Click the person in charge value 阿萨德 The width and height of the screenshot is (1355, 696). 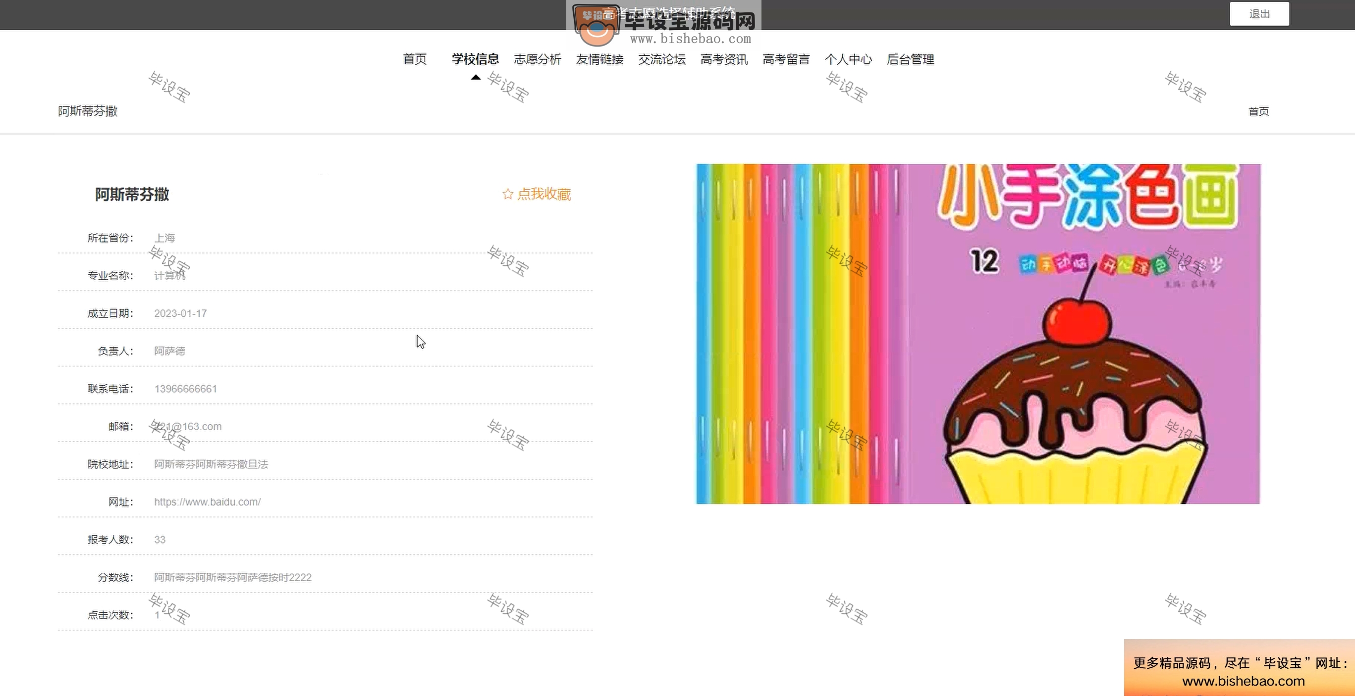pos(170,351)
